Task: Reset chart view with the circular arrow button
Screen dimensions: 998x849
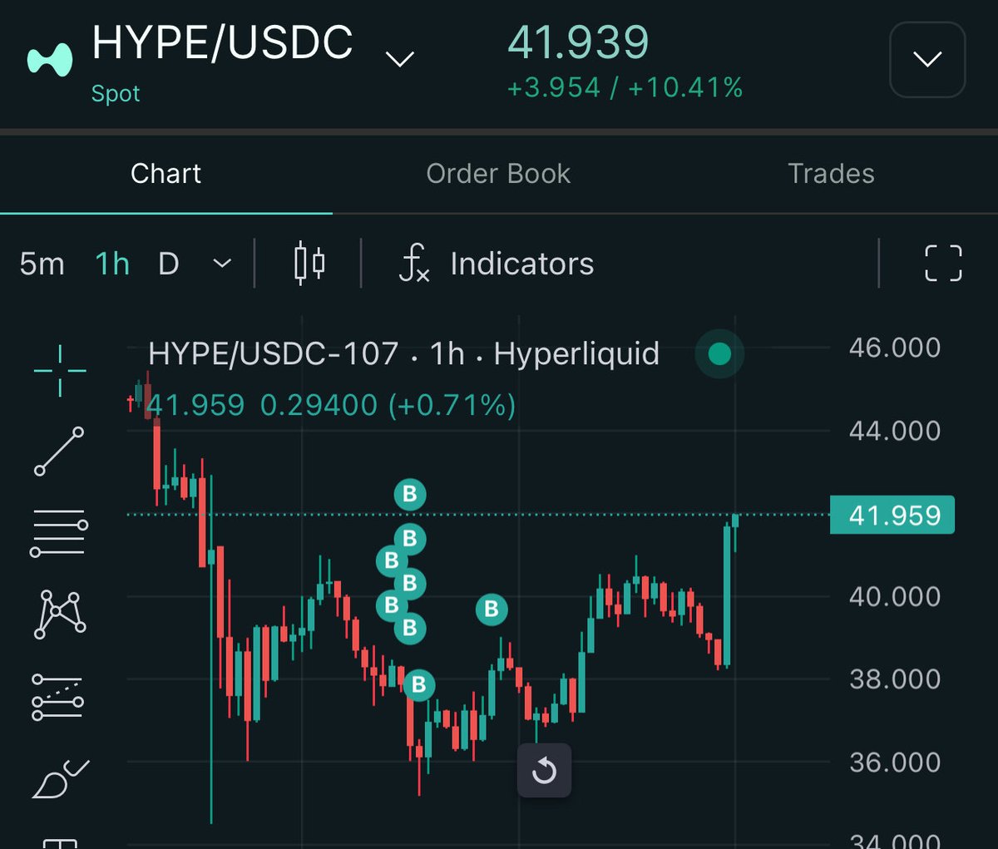Action: tap(544, 770)
